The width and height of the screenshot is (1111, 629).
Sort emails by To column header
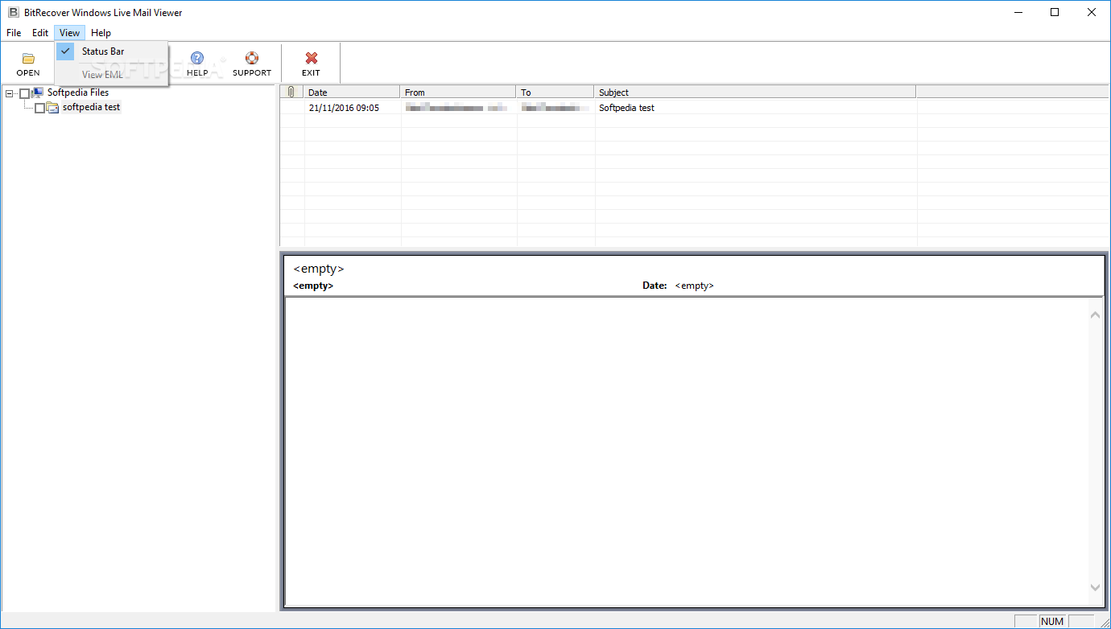tap(555, 92)
